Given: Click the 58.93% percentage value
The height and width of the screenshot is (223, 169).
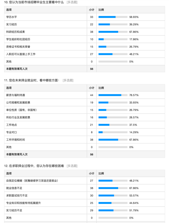Looking at the screenshot, I should tap(134, 17).
